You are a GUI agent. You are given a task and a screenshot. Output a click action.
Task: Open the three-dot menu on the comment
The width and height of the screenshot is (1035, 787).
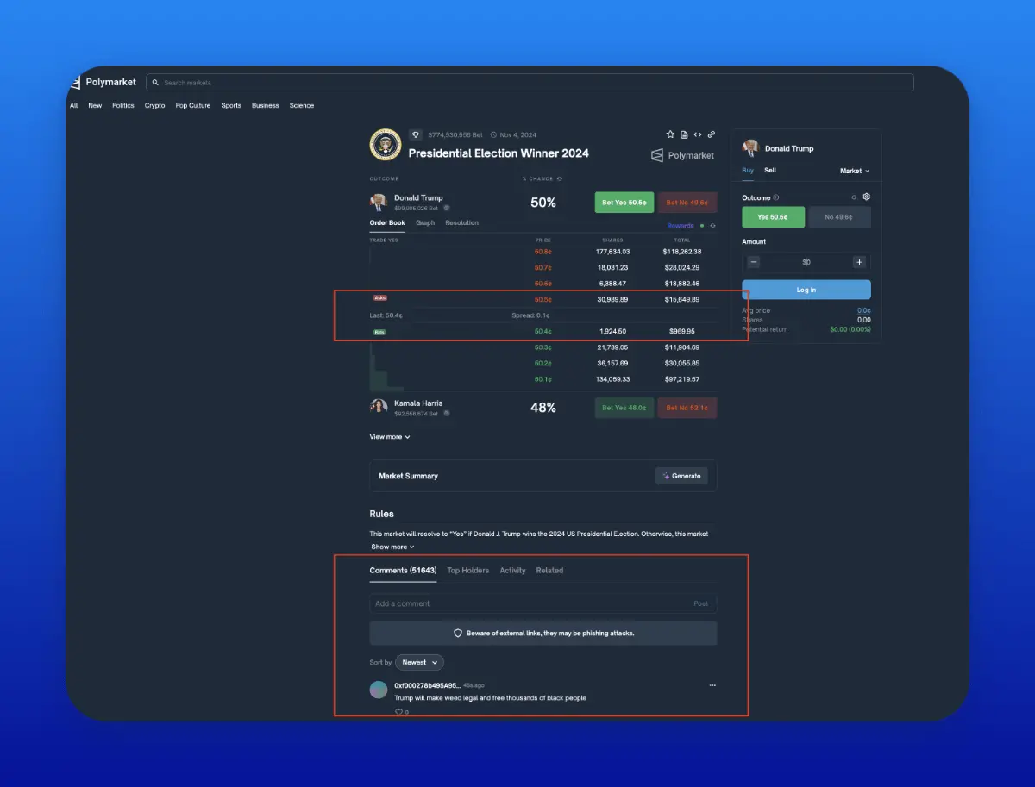(712, 685)
